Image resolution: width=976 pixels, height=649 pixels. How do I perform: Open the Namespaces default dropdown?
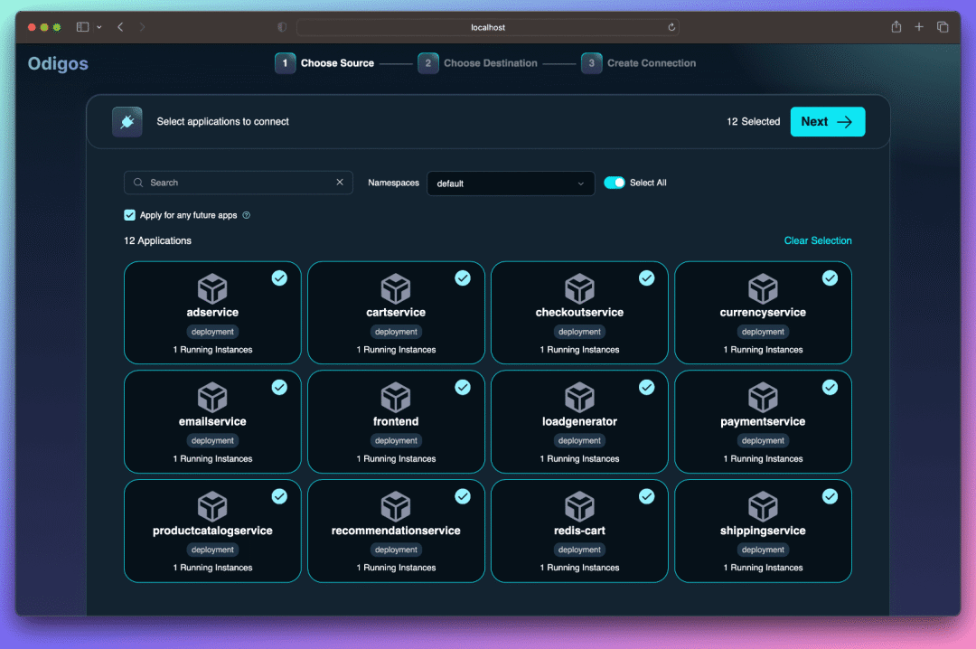[x=511, y=183]
